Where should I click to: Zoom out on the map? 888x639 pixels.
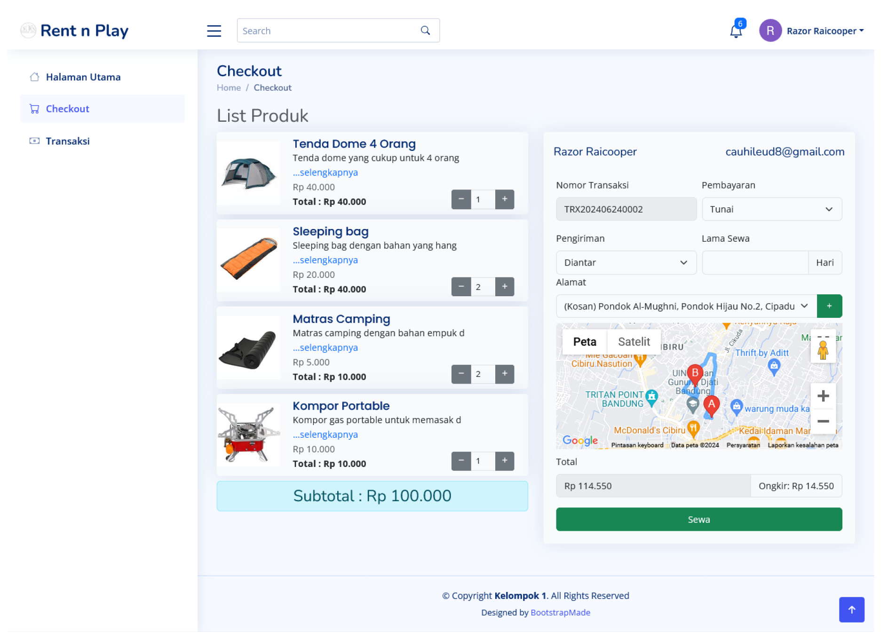point(823,421)
